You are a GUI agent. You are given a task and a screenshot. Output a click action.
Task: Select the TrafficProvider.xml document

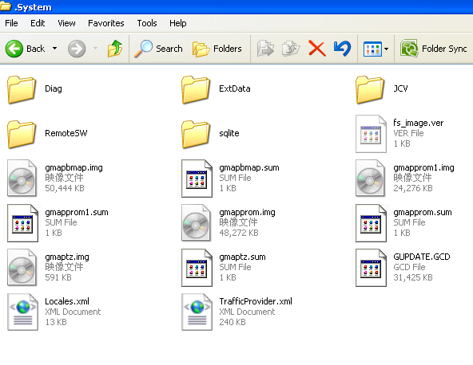pos(236,312)
